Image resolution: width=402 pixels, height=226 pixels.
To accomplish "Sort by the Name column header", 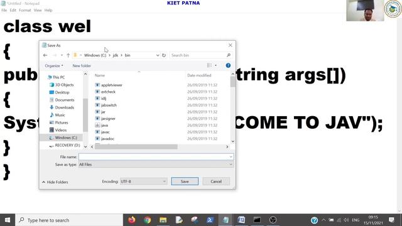I will click(100, 75).
